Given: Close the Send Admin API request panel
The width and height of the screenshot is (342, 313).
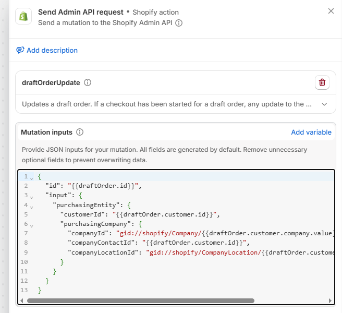Looking at the screenshot, I should pyautogui.click(x=331, y=11).
